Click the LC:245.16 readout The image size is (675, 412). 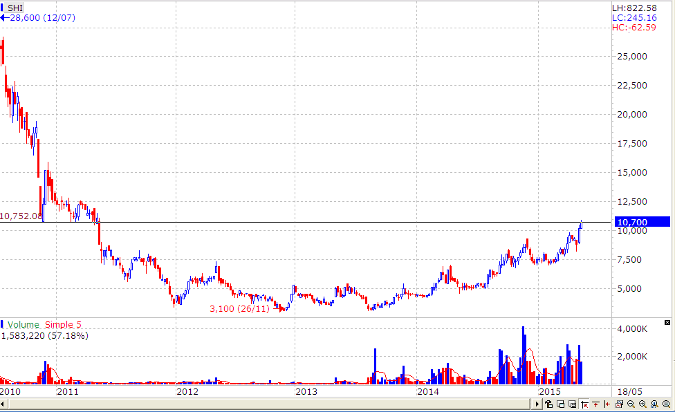634,18
